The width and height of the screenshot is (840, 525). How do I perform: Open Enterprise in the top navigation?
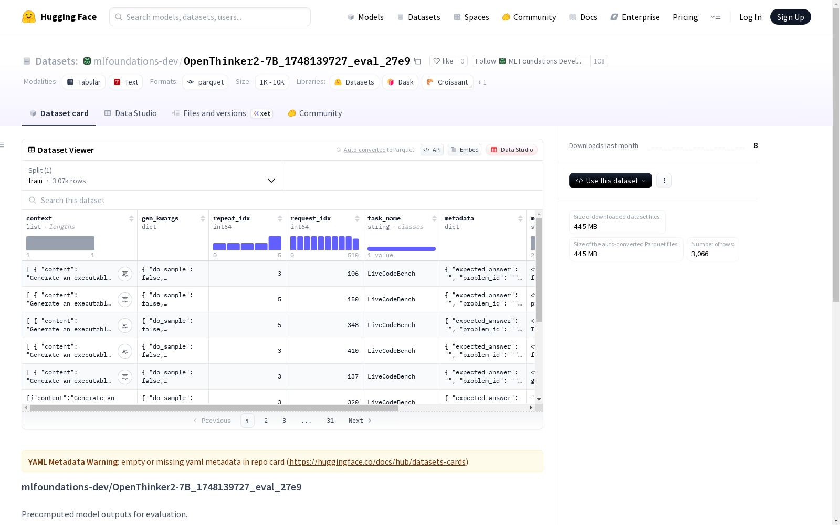(635, 17)
